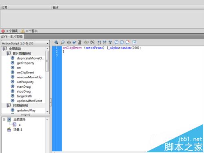Click the horizontal splitter handle below toolbox
This screenshot has height=153, width=204.
pyautogui.click(x=25, y=115)
